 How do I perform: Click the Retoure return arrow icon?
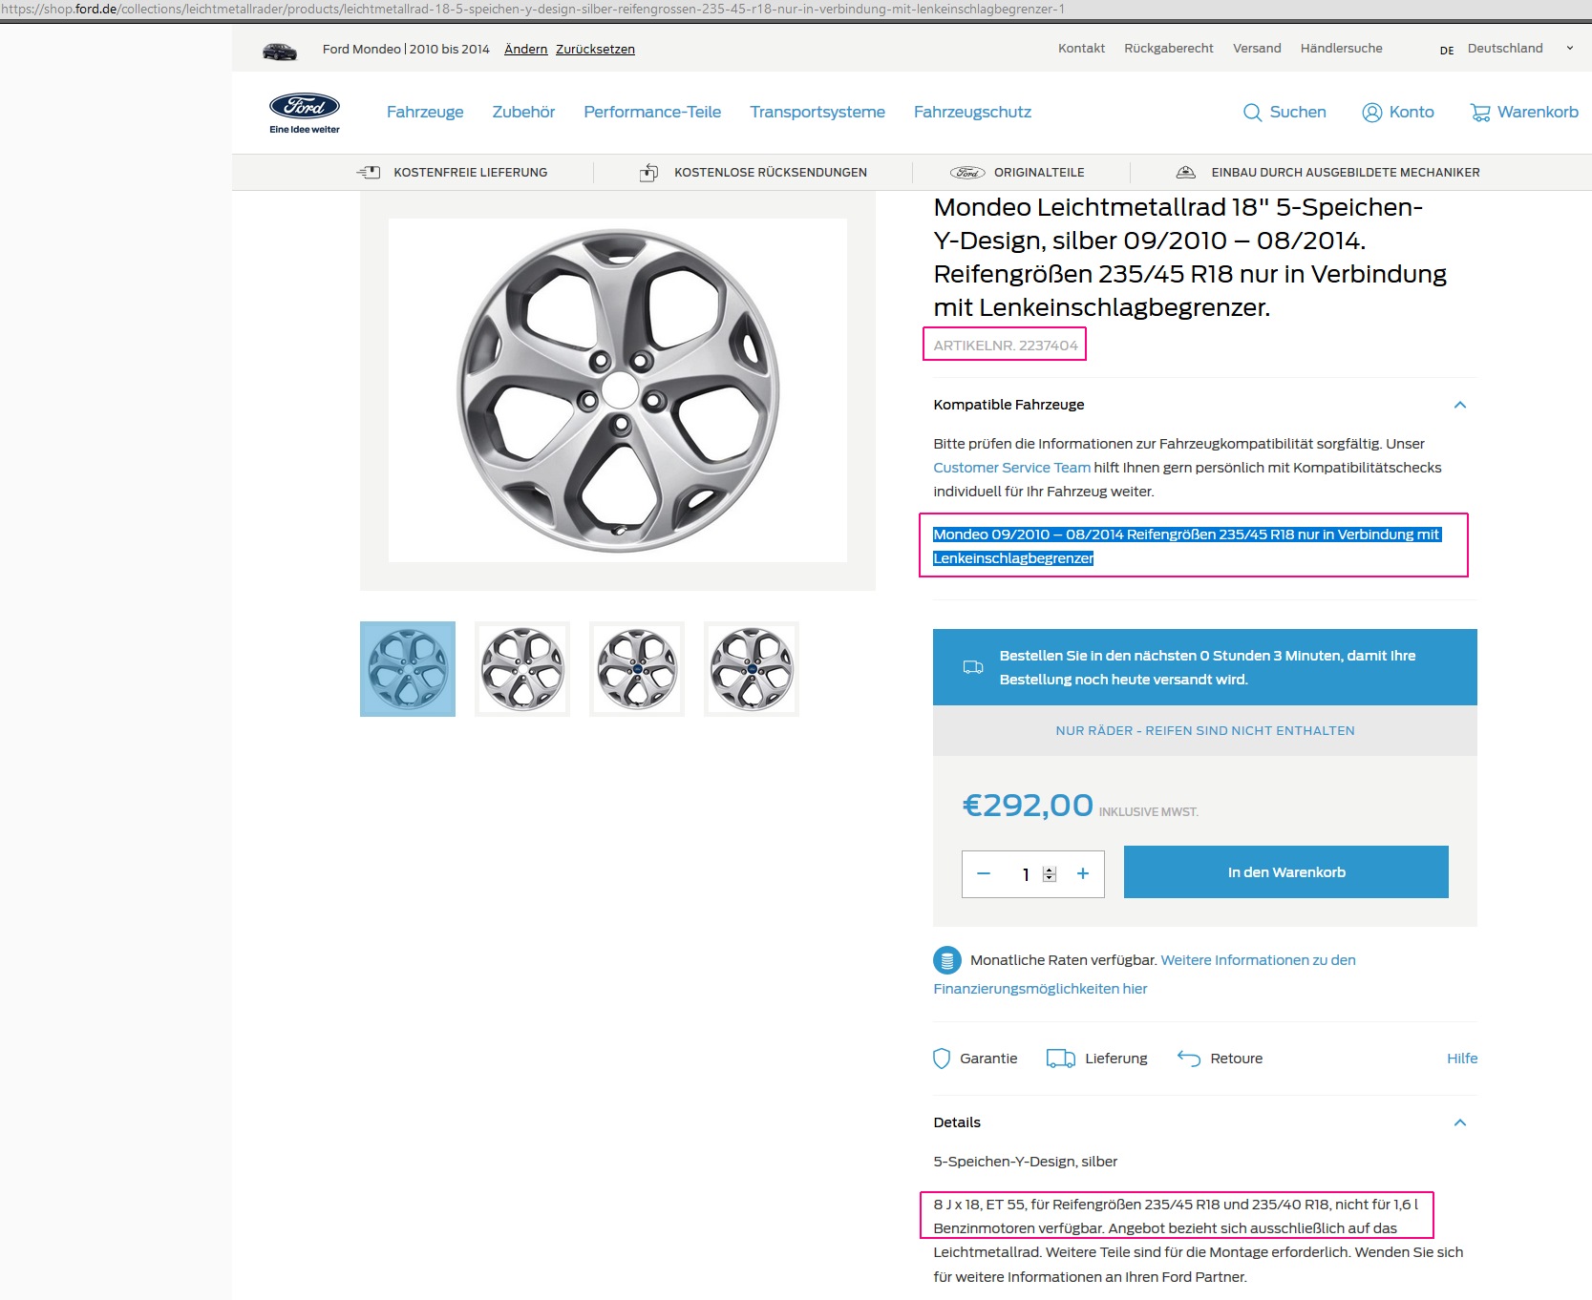click(x=1188, y=1058)
